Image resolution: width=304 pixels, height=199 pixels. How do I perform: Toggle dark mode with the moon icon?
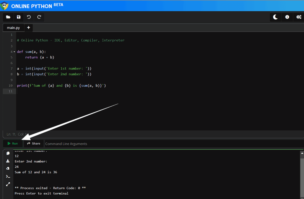pyautogui.click(x=275, y=17)
